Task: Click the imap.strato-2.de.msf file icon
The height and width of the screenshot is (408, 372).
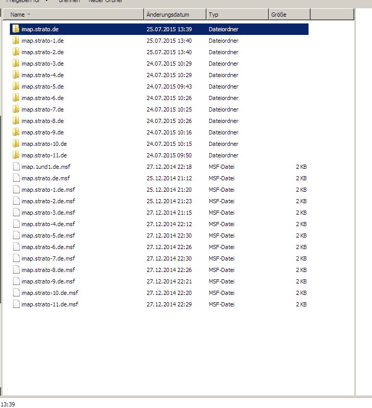Action: tap(16, 201)
